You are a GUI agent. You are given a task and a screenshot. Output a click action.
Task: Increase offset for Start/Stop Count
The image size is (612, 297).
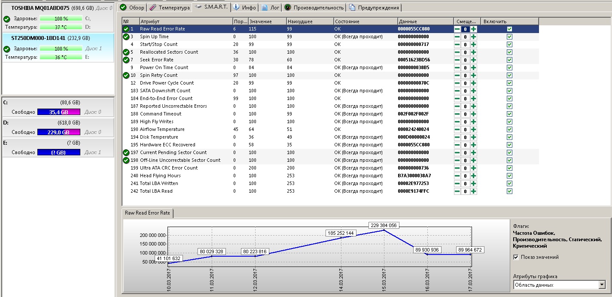point(473,44)
